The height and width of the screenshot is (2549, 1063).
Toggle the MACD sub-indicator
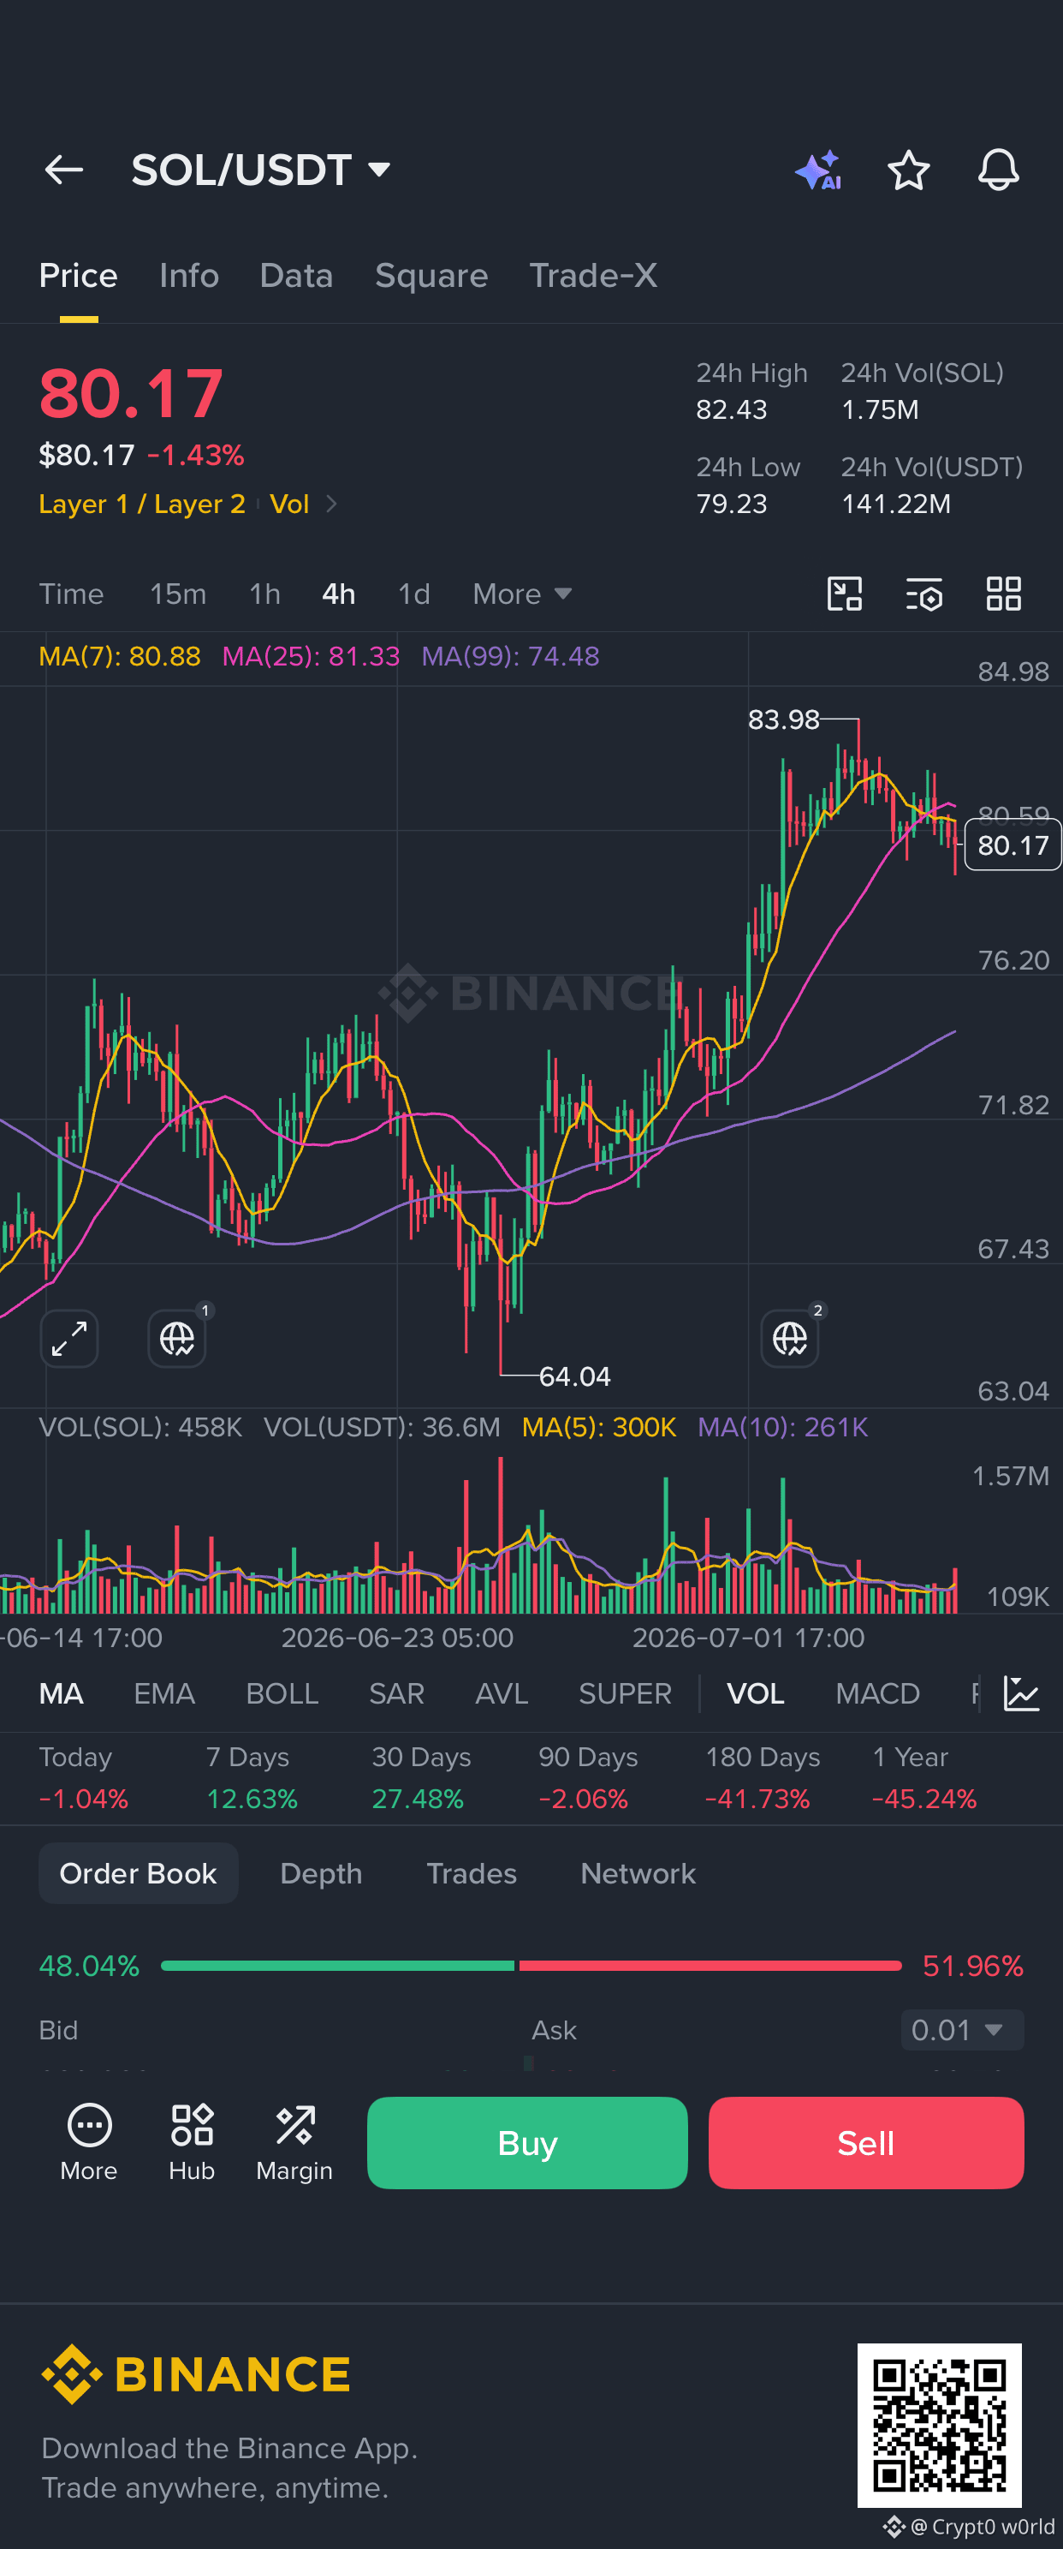[x=877, y=1693]
